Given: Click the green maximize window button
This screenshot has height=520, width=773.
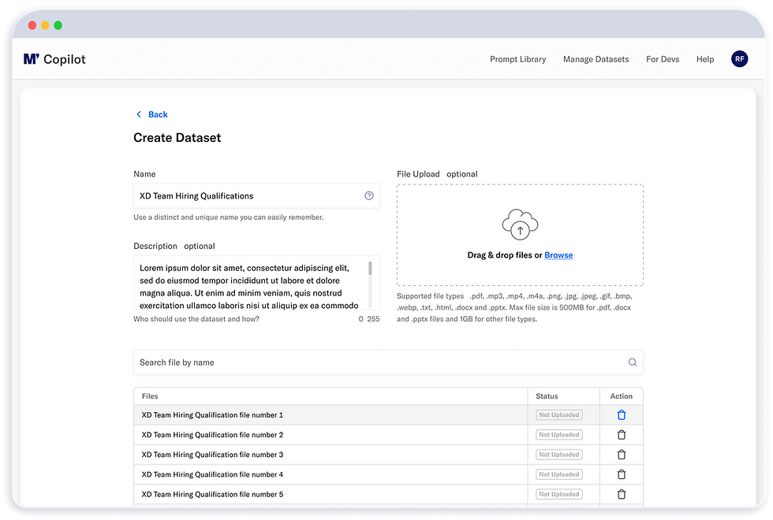Looking at the screenshot, I should coord(58,25).
